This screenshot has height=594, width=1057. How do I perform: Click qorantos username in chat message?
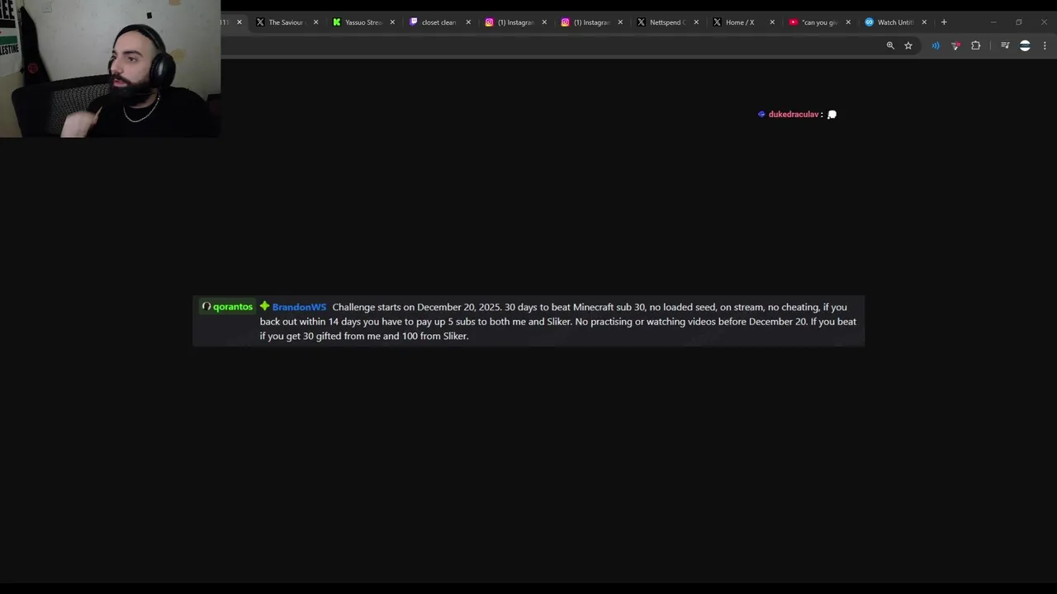point(233,307)
